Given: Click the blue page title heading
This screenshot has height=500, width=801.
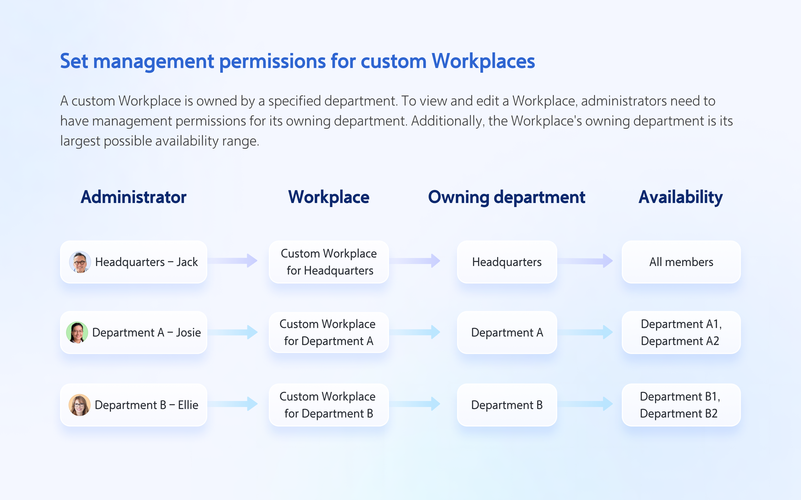Looking at the screenshot, I should point(298,61).
